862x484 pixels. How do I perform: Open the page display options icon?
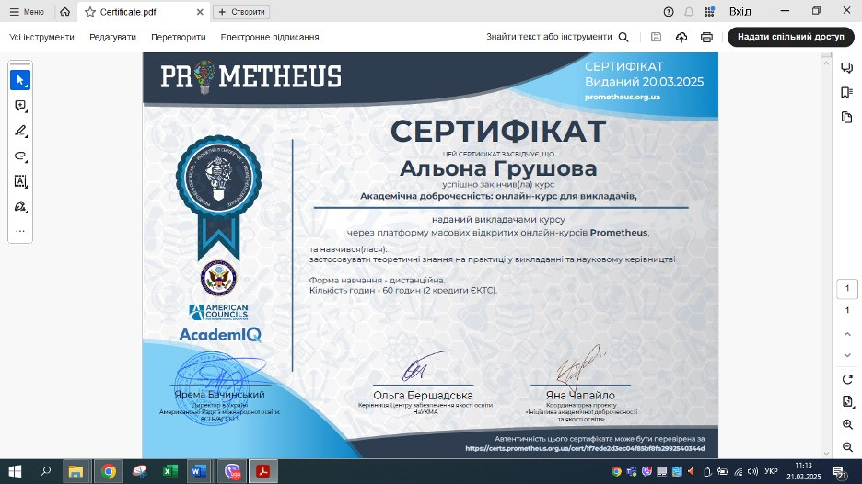coord(847,401)
